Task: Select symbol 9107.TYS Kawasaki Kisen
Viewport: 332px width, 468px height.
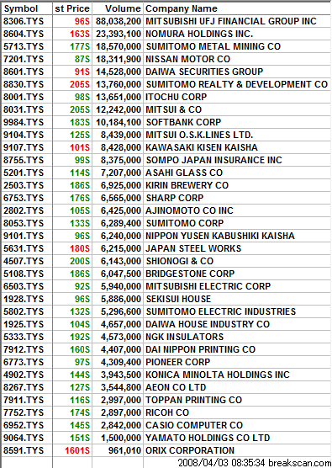Action: click(x=24, y=147)
